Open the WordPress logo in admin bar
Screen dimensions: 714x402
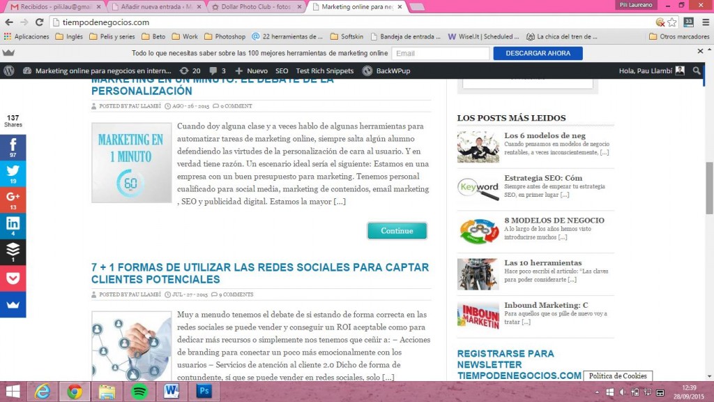(9, 70)
